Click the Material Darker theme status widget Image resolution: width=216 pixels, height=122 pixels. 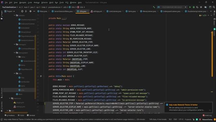pos(207,119)
